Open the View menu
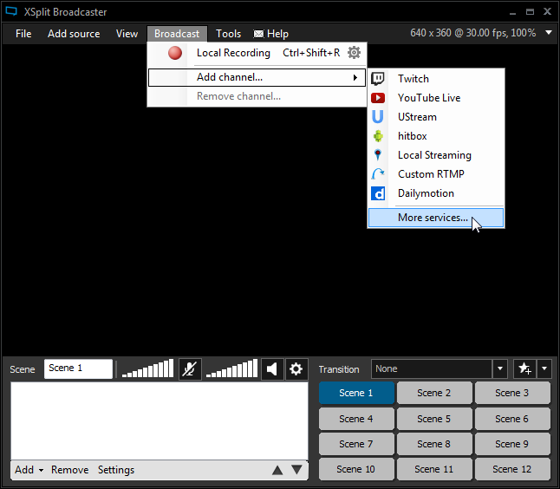The height and width of the screenshot is (489, 560). 127,34
